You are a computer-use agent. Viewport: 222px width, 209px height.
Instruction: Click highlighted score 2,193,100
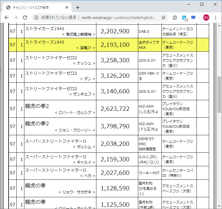click(x=115, y=45)
